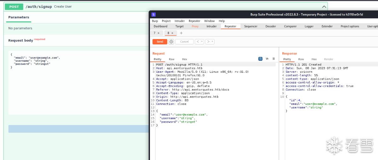Viewport: 378px width, 160px height.
Task: Open the Project options tab
Action: (x=350, y=26)
